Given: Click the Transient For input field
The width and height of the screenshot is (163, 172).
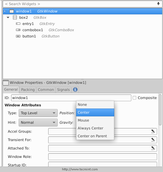Looking at the screenshot, I should coord(103,140).
